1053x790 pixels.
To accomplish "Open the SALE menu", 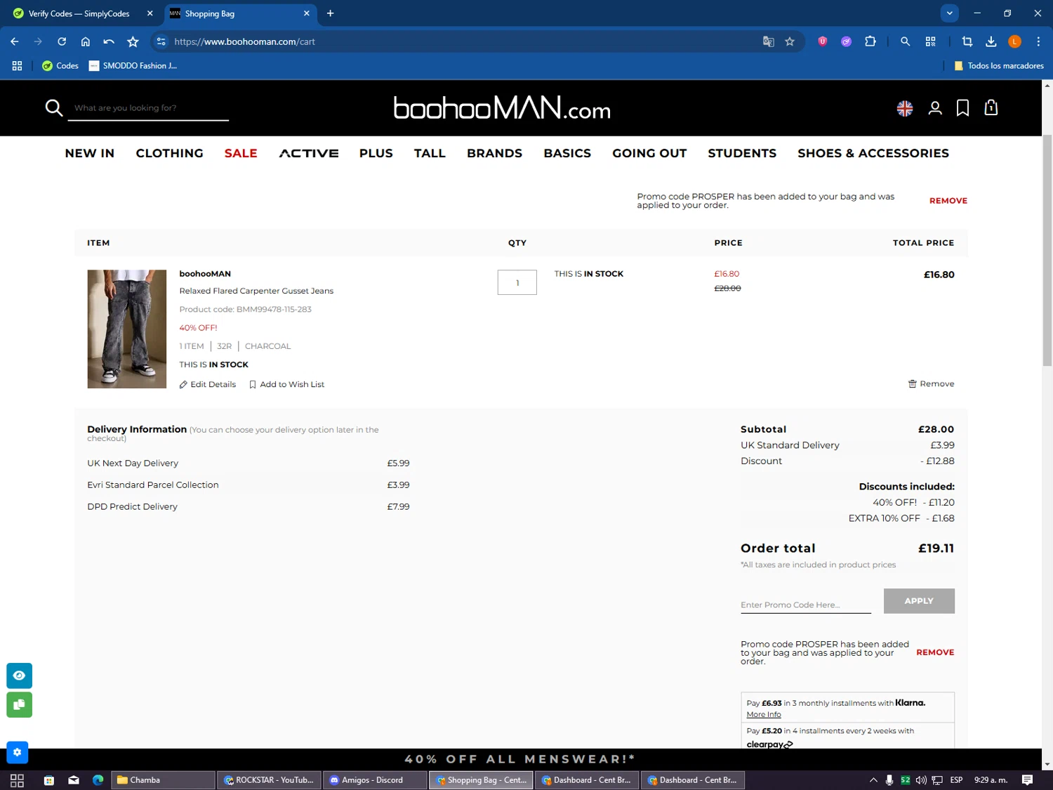I will click(x=241, y=153).
